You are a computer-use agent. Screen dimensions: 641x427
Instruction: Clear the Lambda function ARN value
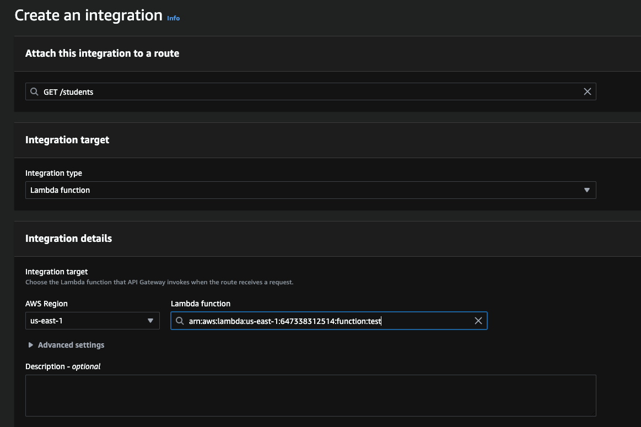click(478, 321)
